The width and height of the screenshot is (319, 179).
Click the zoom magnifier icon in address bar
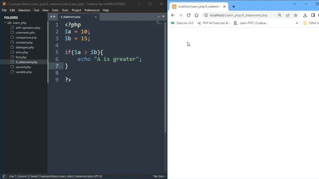(280, 15)
